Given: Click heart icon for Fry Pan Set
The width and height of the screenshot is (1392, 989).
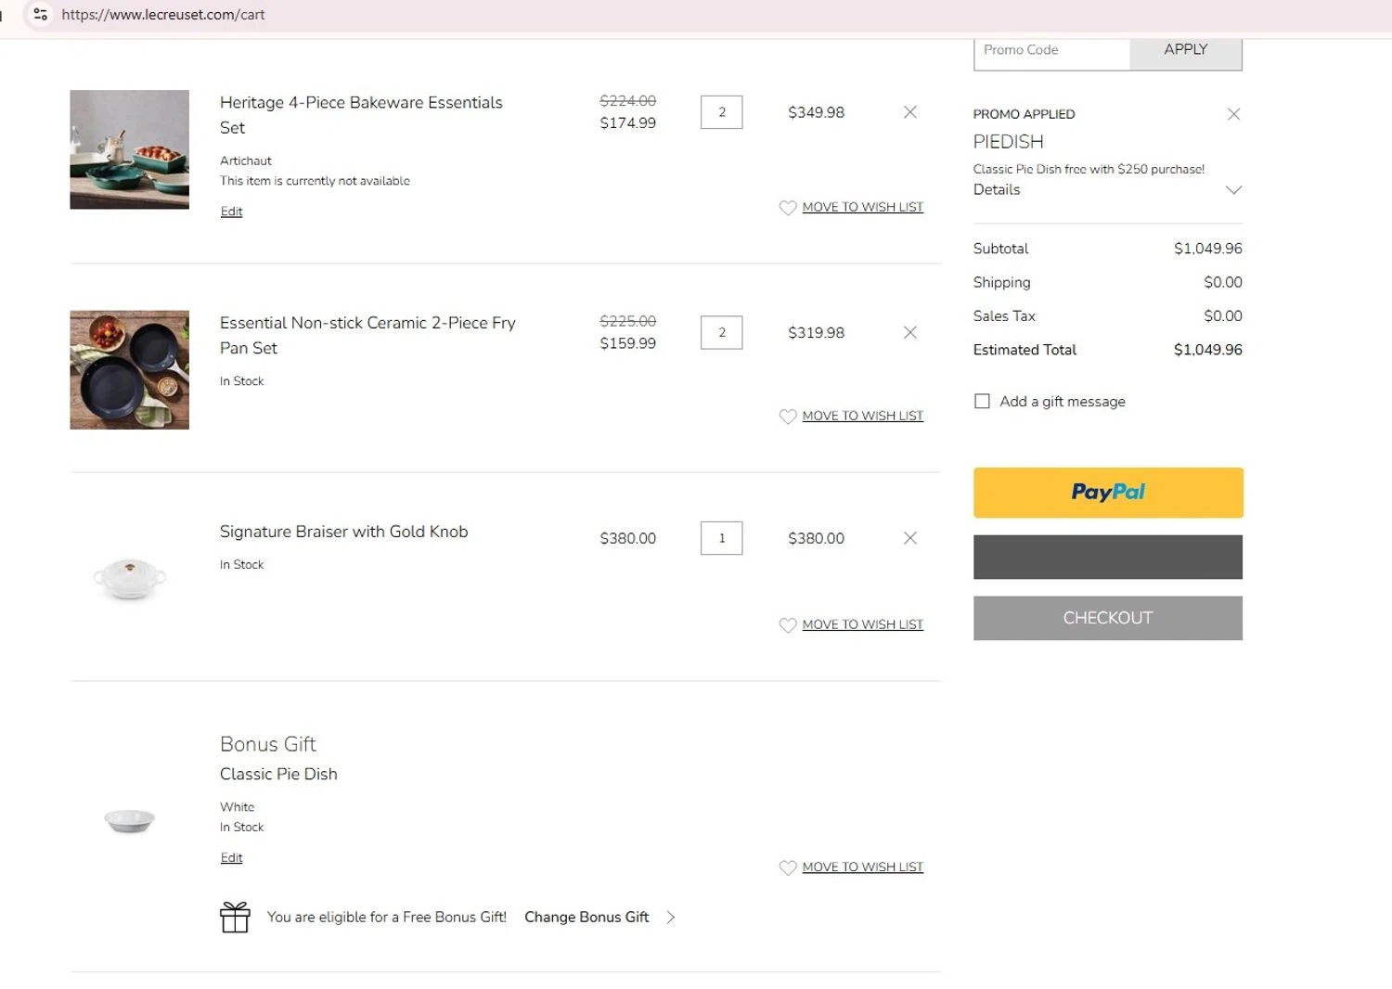Looking at the screenshot, I should (788, 417).
